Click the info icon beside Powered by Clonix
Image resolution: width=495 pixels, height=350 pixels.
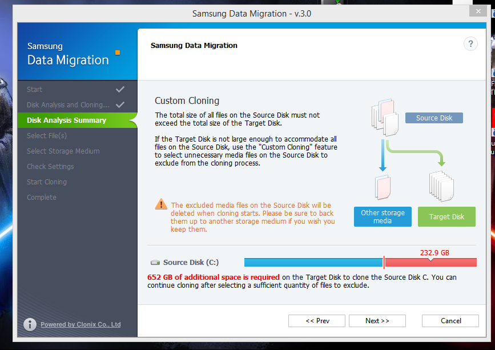pos(30,324)
